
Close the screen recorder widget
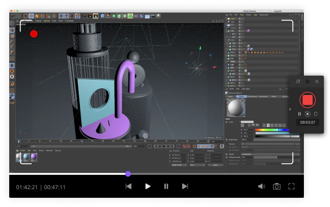pyautogui.click(x=317, y=81)
